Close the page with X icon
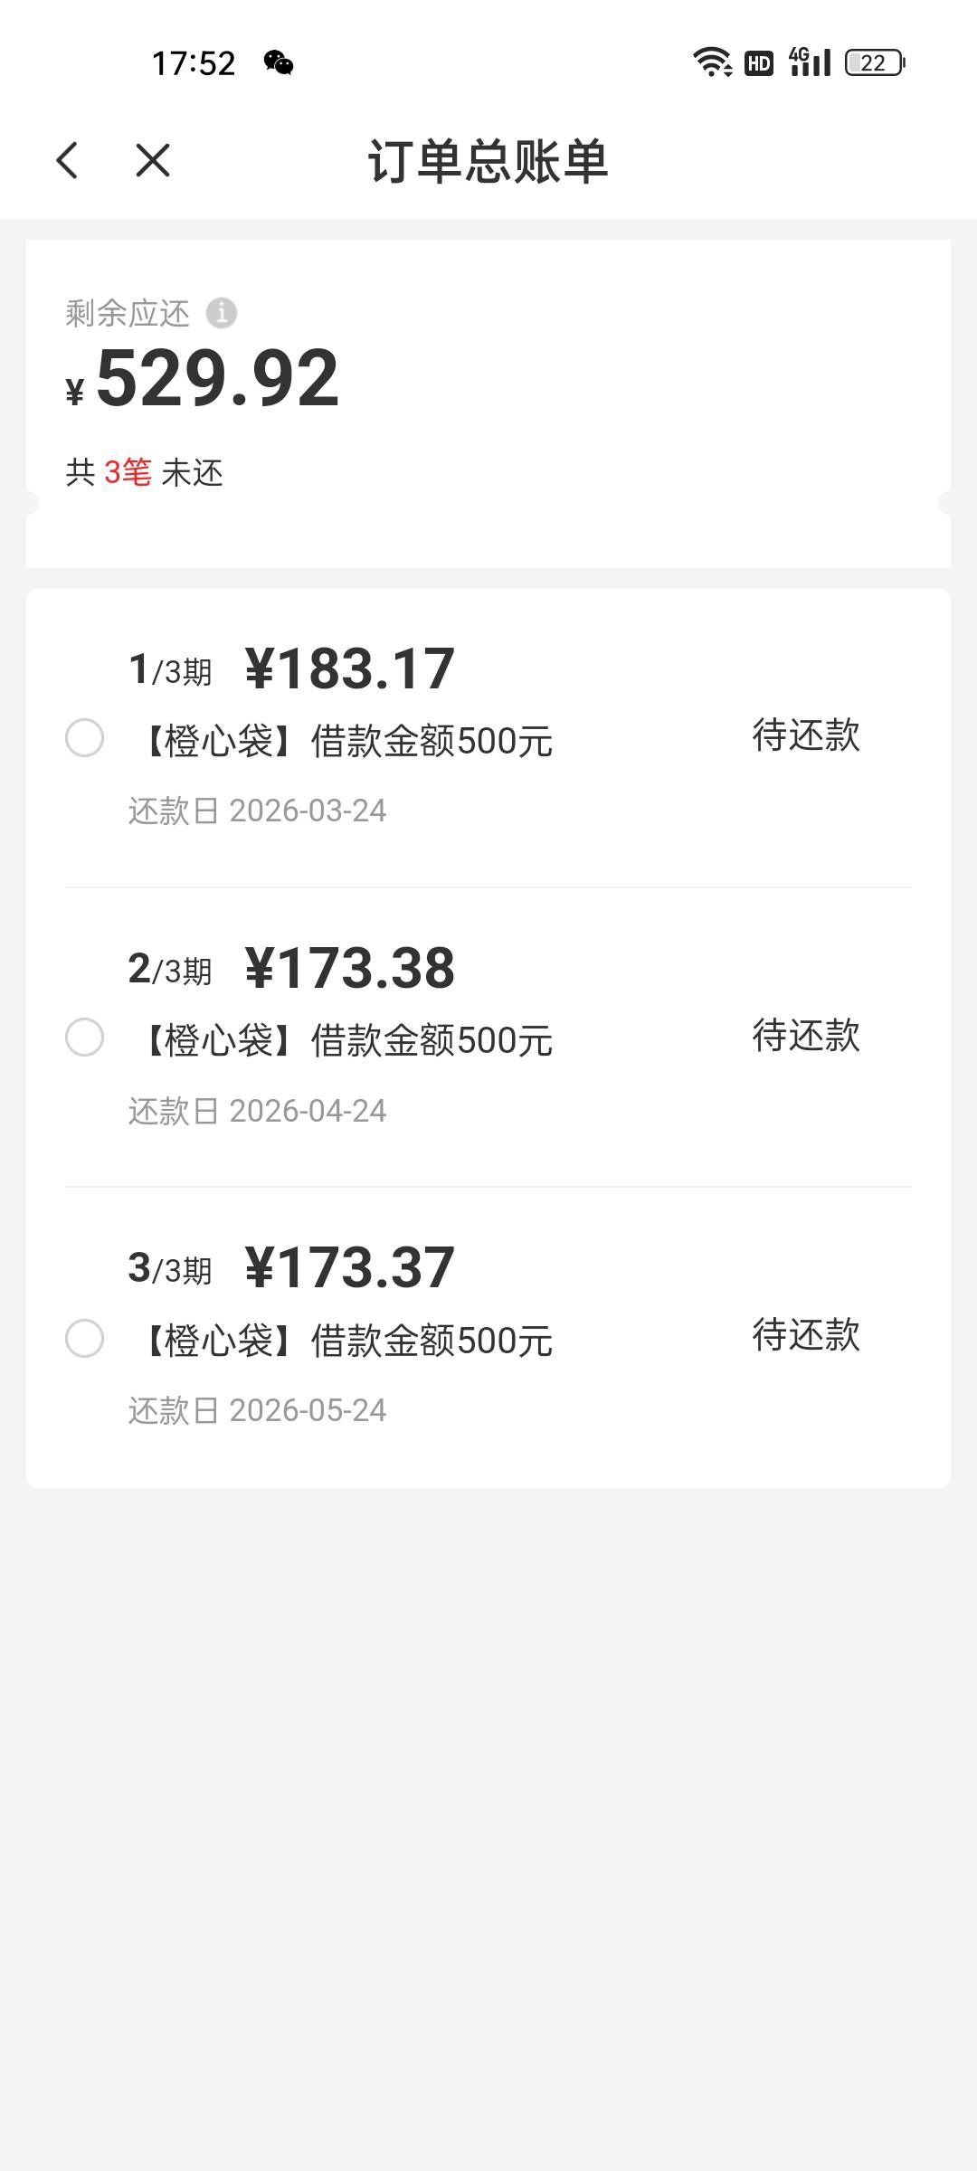The width and height of the screenshot is (977, 2171). pos(152,161)
